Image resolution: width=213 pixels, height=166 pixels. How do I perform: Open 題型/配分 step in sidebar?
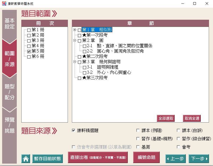(9, 92)
